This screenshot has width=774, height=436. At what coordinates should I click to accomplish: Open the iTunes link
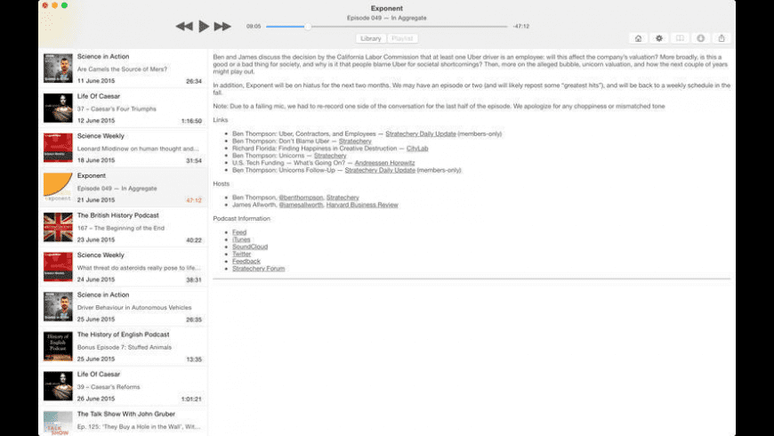(241, 239)
